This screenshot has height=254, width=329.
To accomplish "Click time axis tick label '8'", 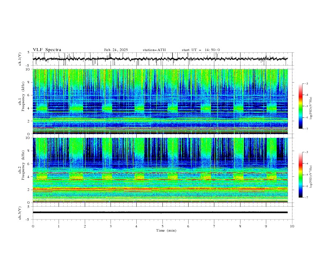I will tap(240, 226).
